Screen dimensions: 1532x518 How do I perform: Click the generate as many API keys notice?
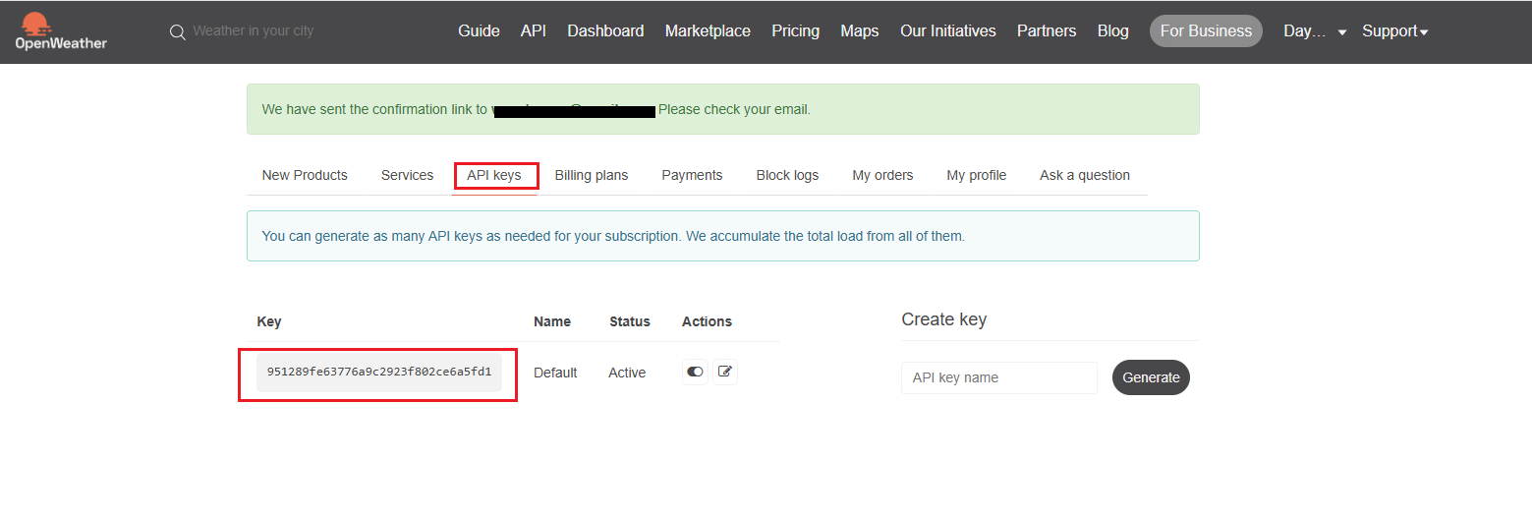click(723, 236)
